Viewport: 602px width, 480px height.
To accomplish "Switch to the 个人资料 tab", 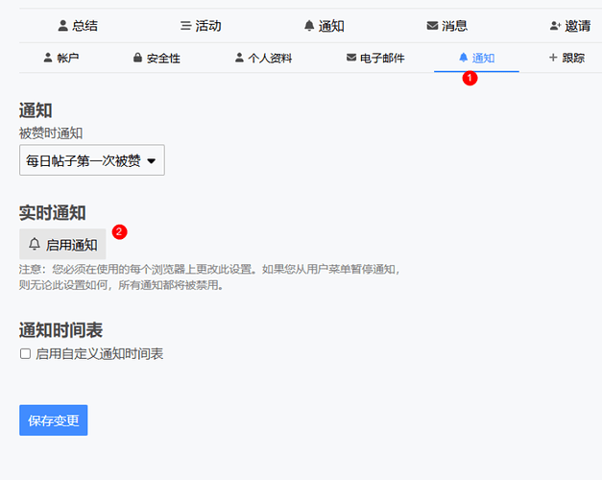I will (264, 59).
